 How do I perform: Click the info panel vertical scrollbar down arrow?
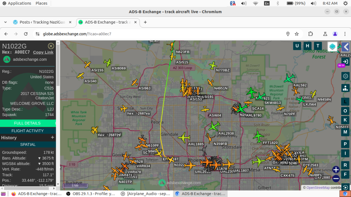[58, 184]
